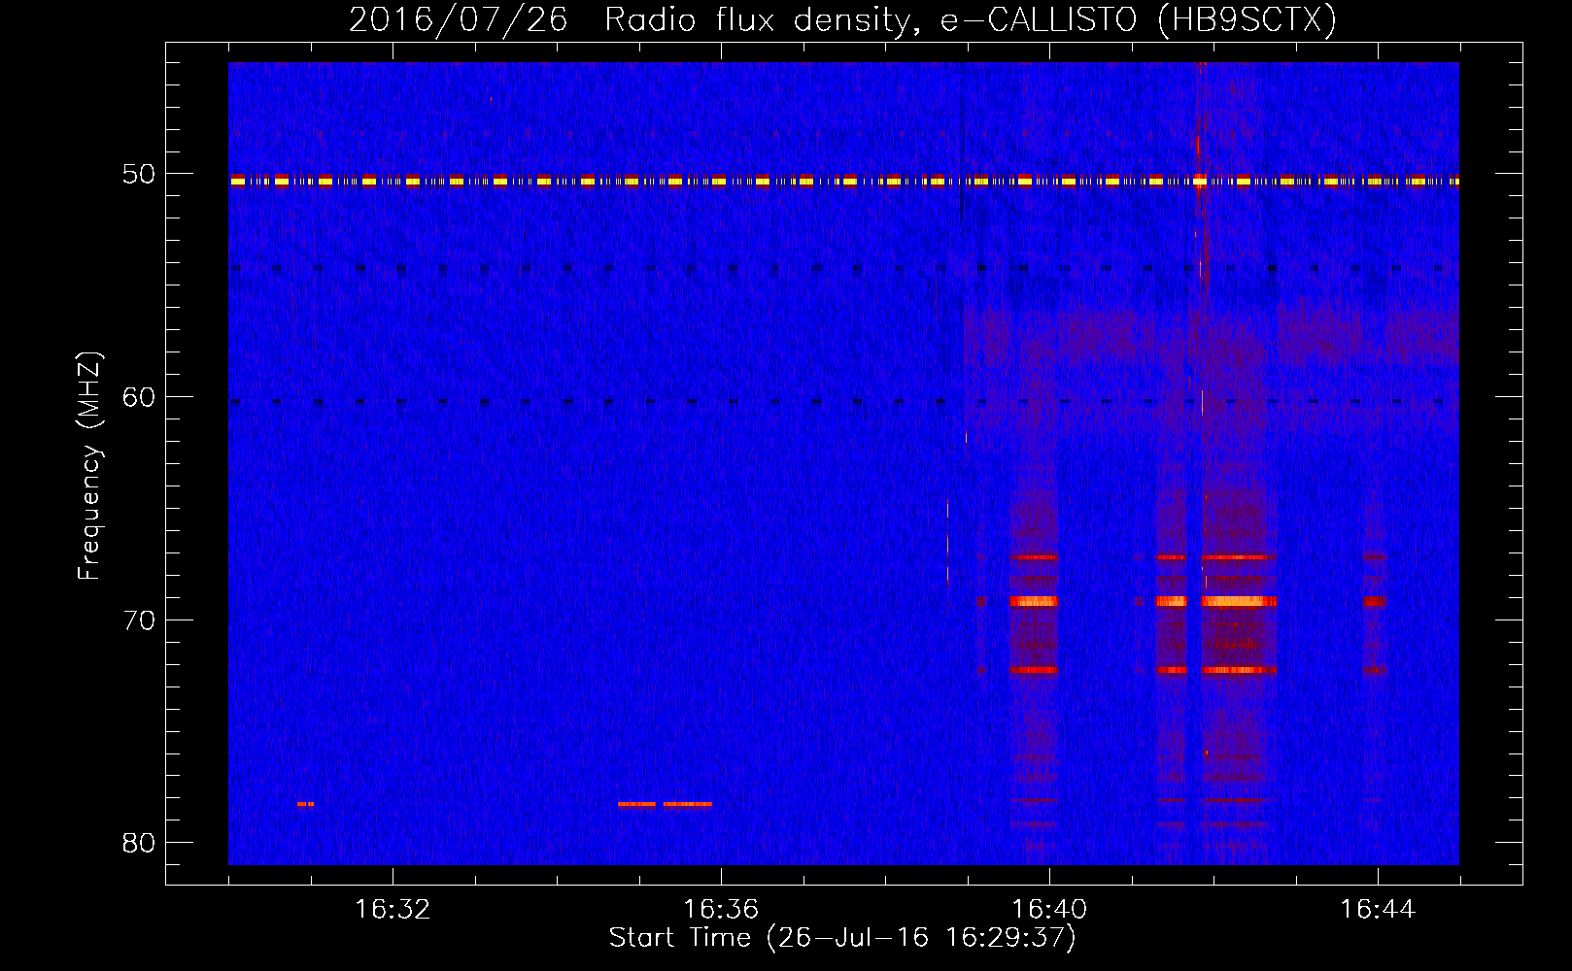The image size is (1572, 971).
Task: Click the 70 frequency tick label
Action: point(139,620)
